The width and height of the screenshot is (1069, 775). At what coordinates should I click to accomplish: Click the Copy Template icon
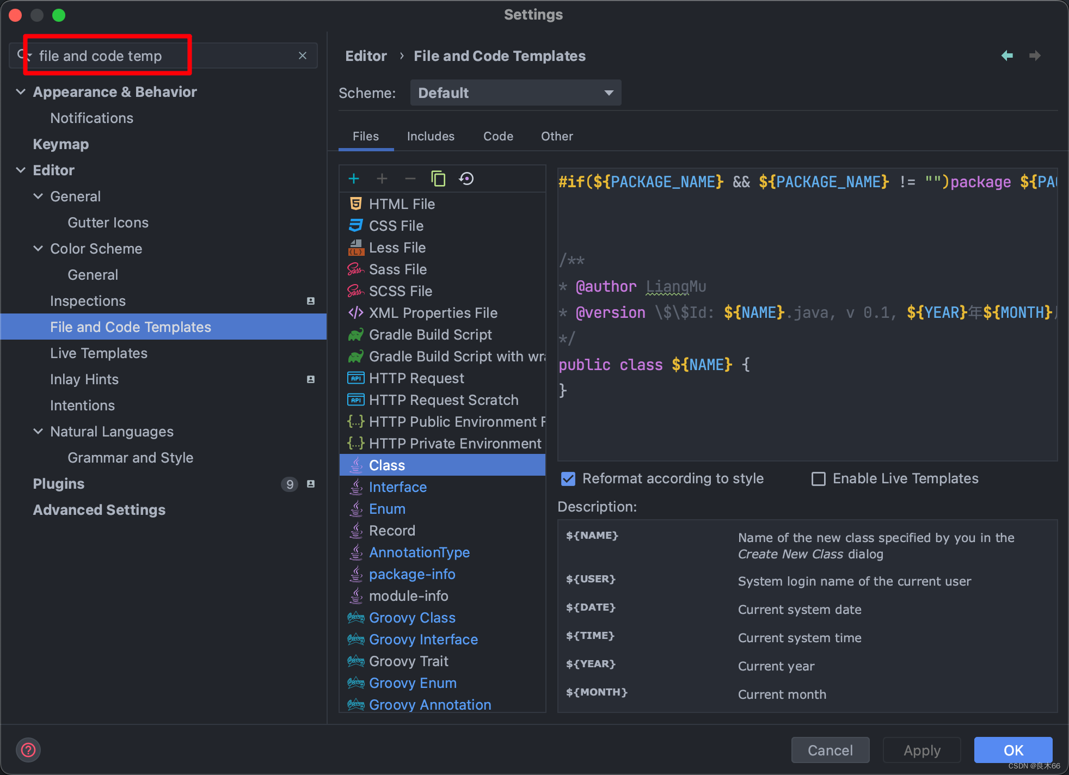(x=438, y=179)
